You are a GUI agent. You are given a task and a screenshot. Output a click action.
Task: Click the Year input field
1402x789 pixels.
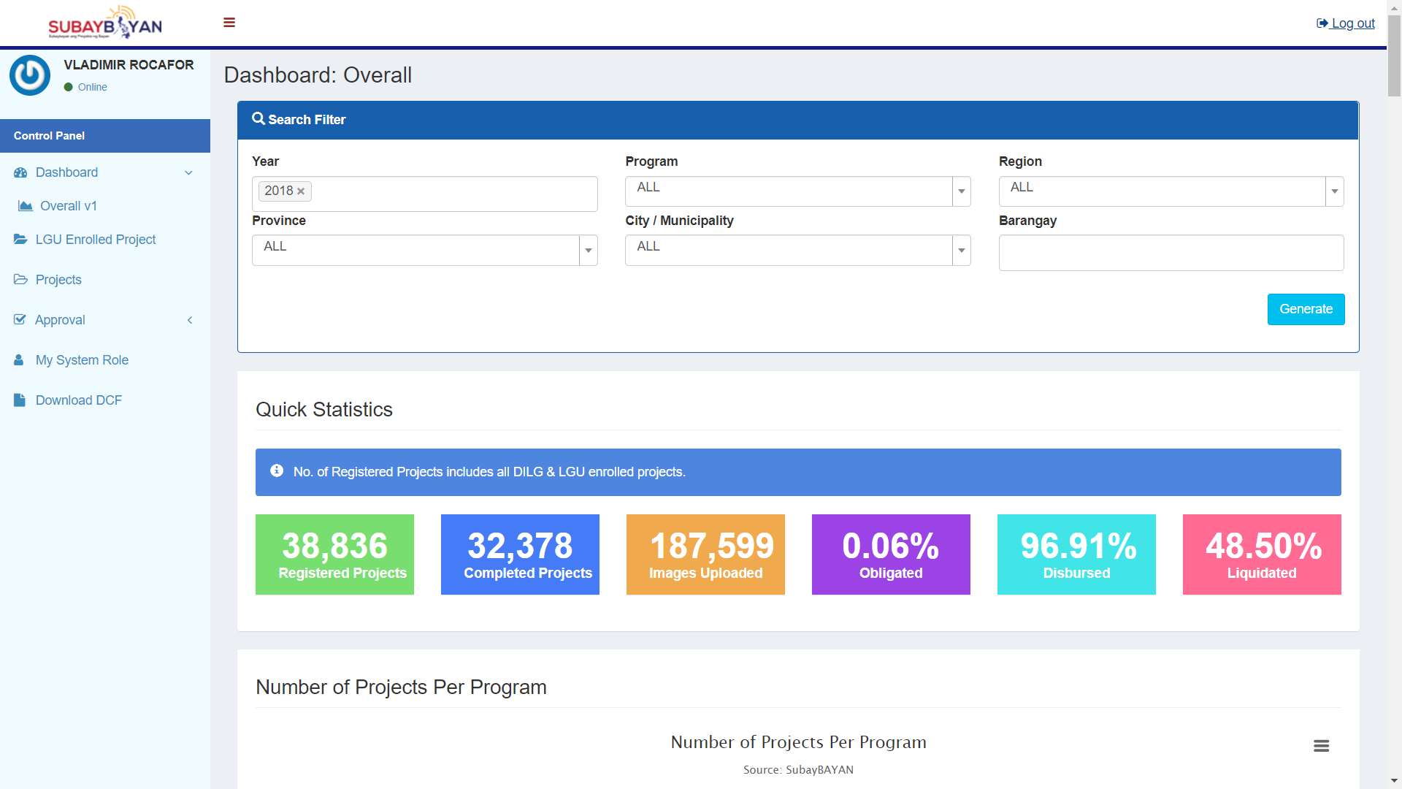click(424, 194)
